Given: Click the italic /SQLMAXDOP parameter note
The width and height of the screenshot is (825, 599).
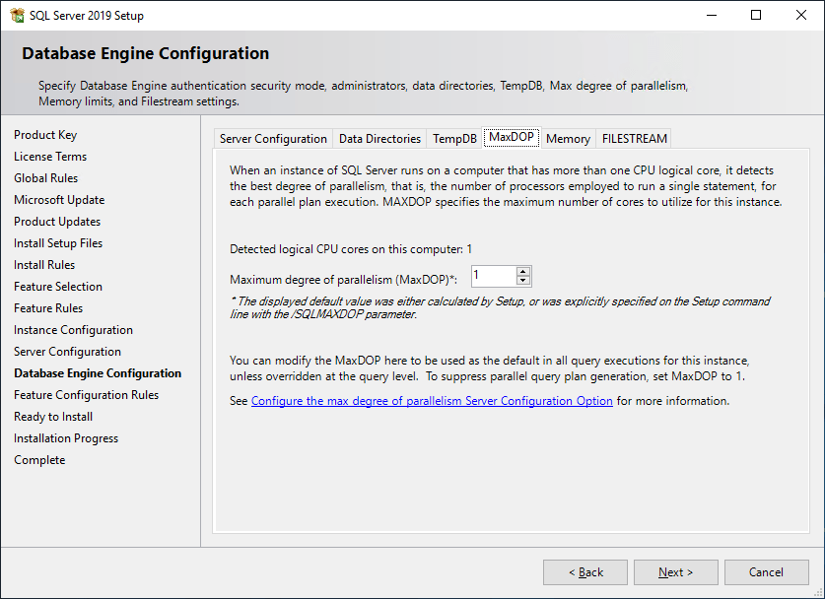Looking at the screenshot, I should click(x=500, y=307).
